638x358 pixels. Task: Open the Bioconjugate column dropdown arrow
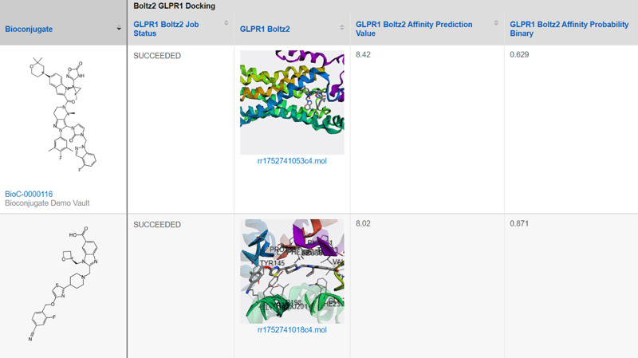[x=119, y=29]
